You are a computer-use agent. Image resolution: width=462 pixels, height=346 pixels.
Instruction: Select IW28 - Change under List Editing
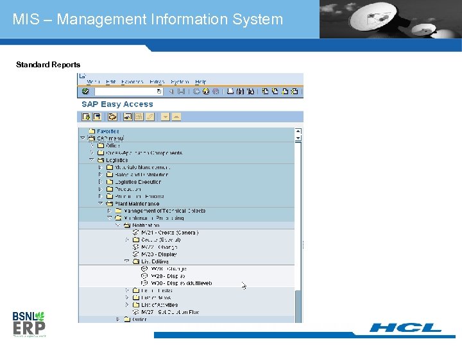(168, 268)
